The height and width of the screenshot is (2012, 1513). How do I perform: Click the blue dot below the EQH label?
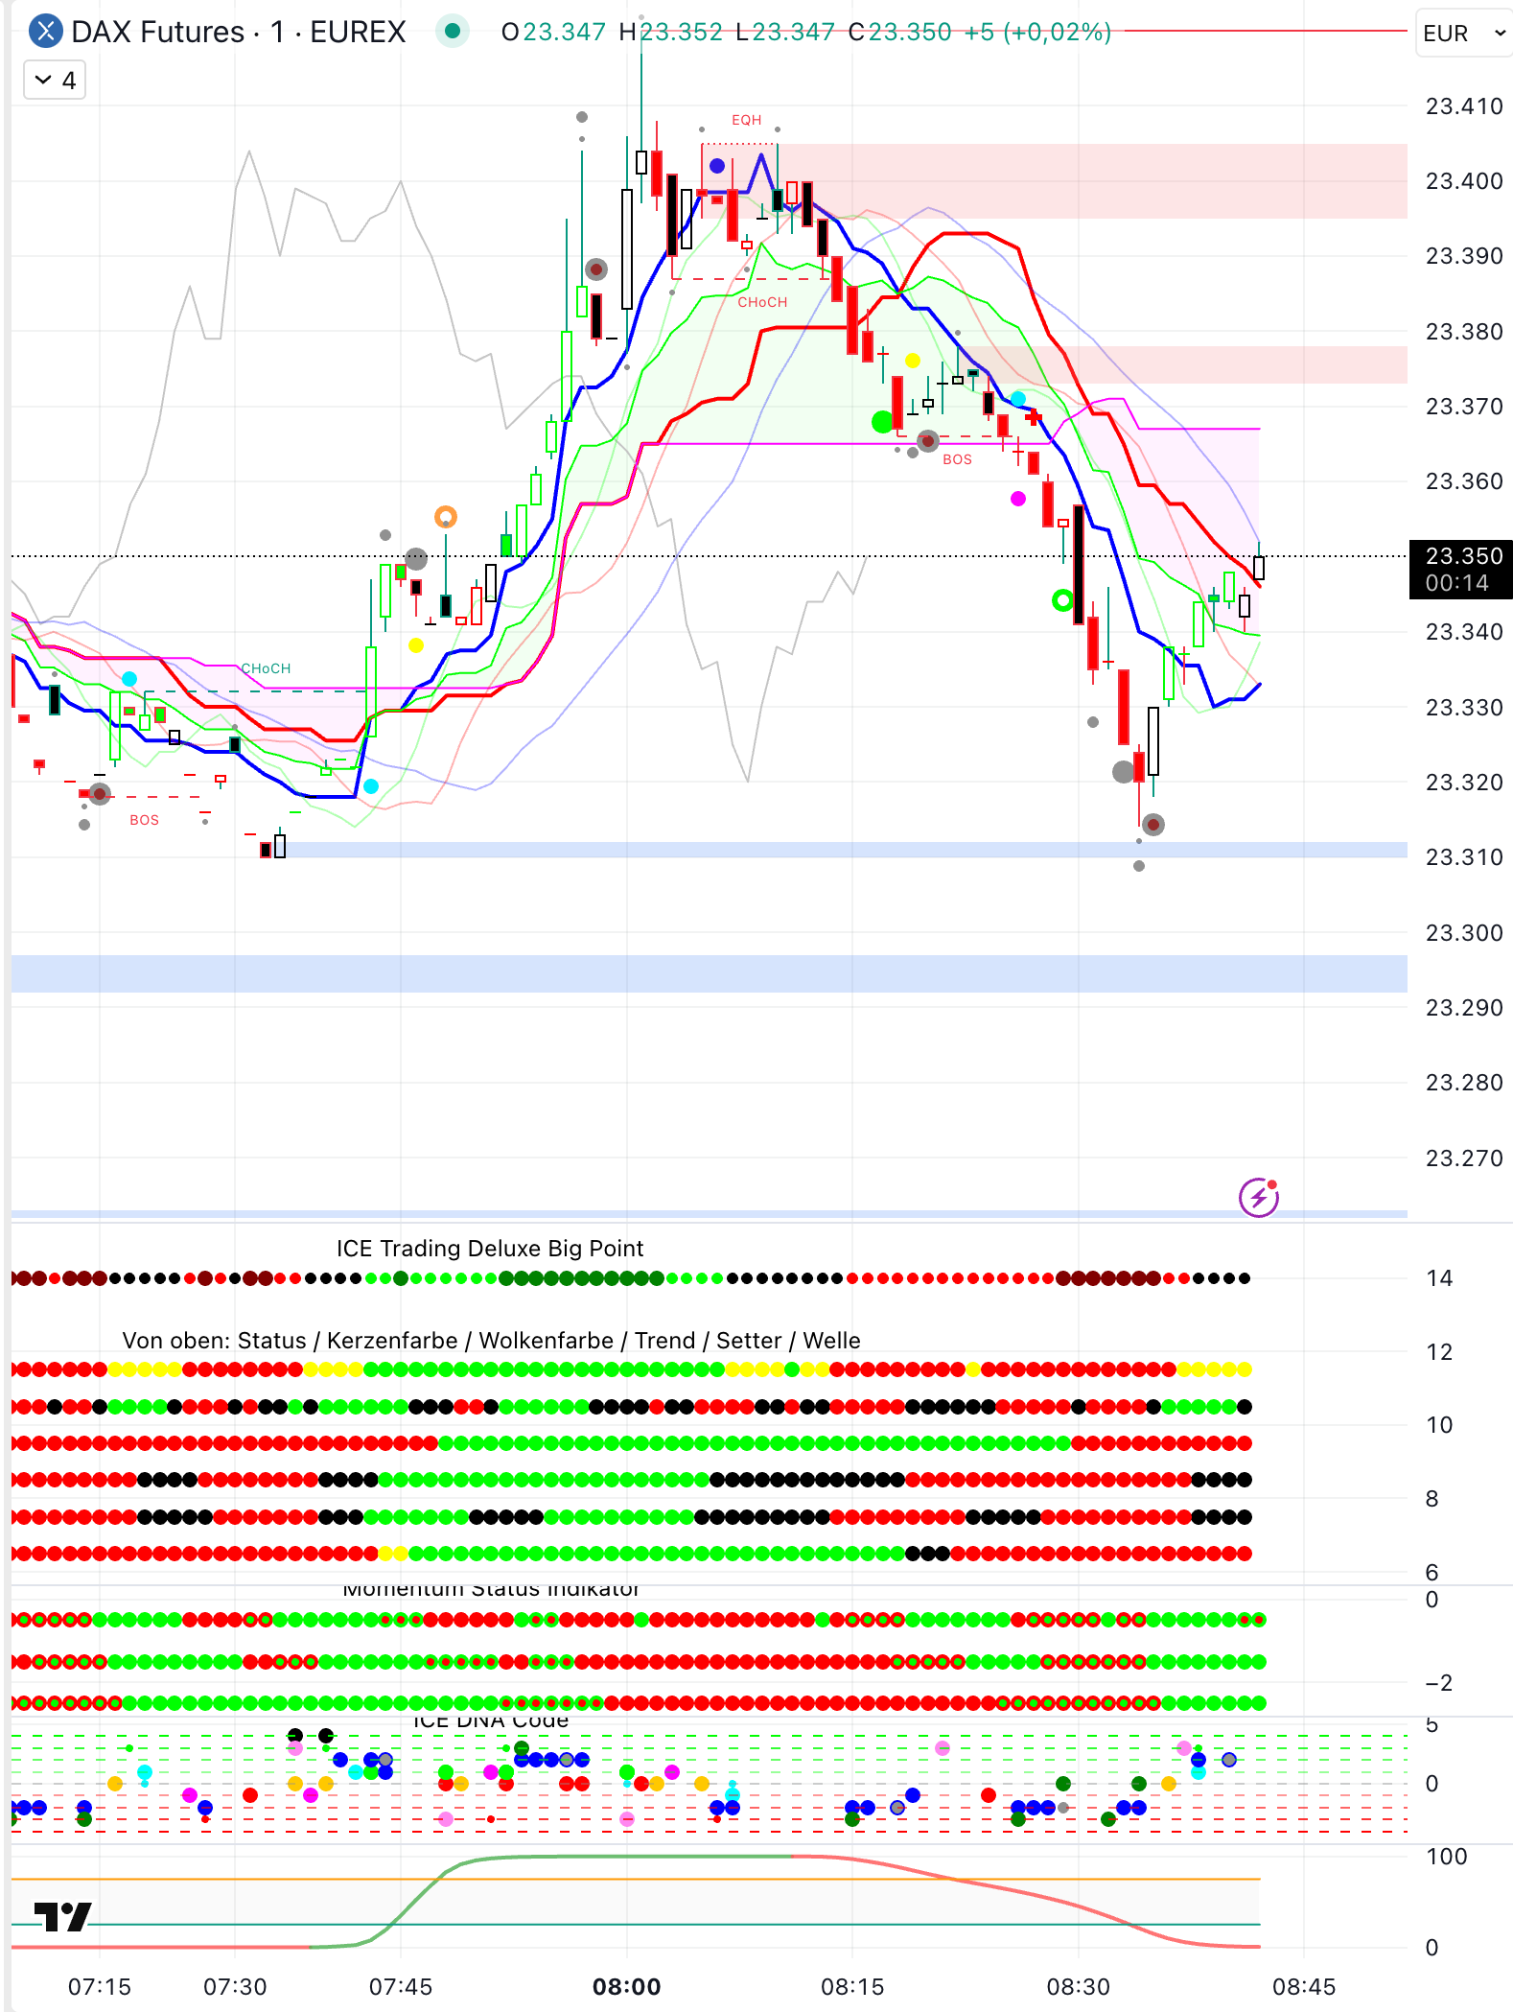coord(717,166)
